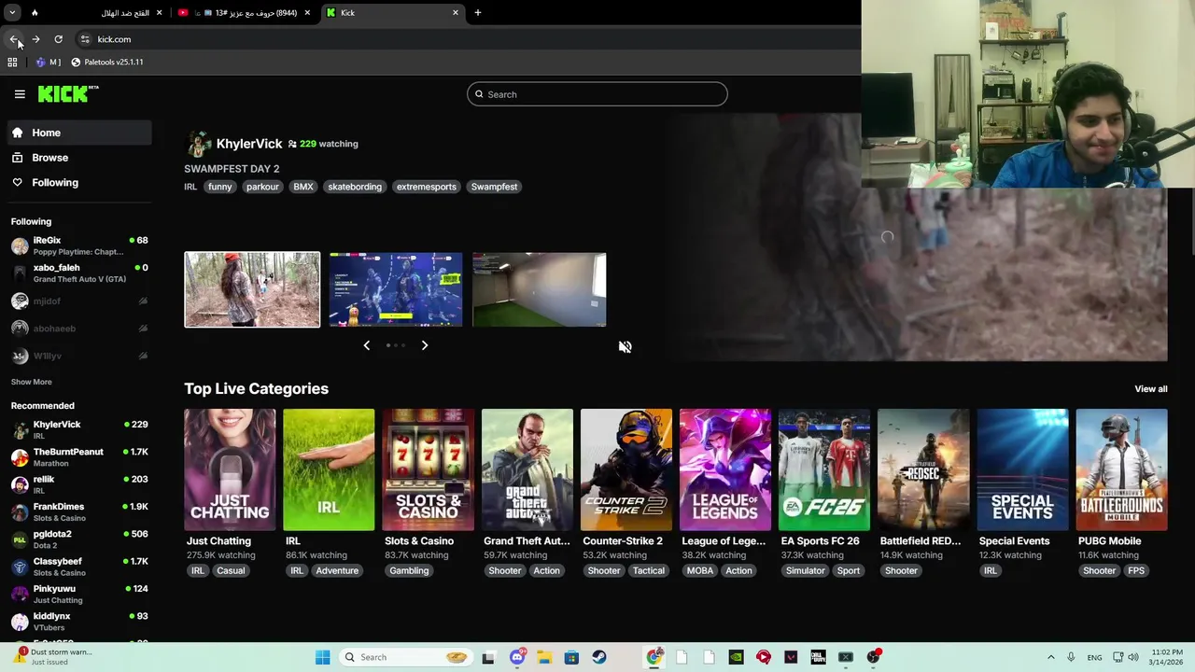
Task: Select Browse in the sidebar
Action: pyautogui.click(x=80, y=158)
